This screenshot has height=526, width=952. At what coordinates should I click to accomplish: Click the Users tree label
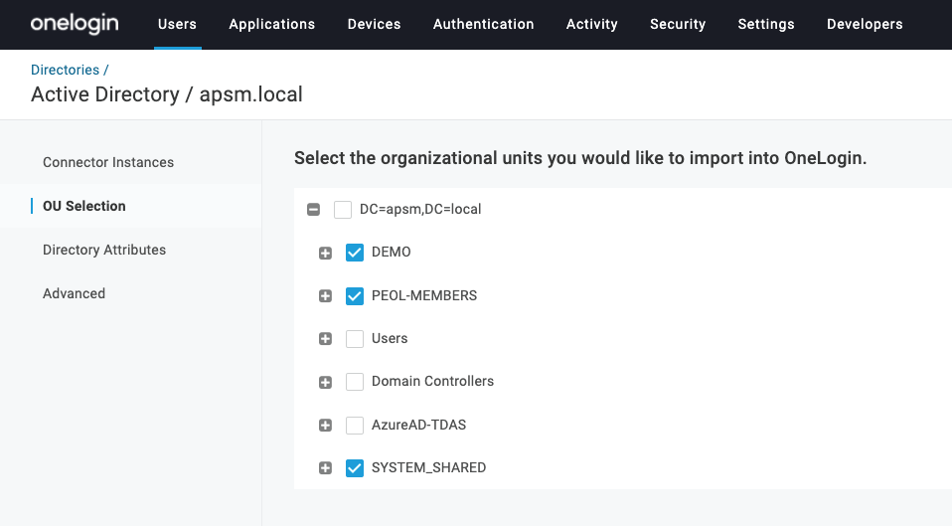(390, 338)
